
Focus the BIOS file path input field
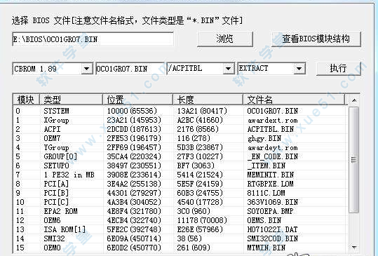tap(93, 39)
